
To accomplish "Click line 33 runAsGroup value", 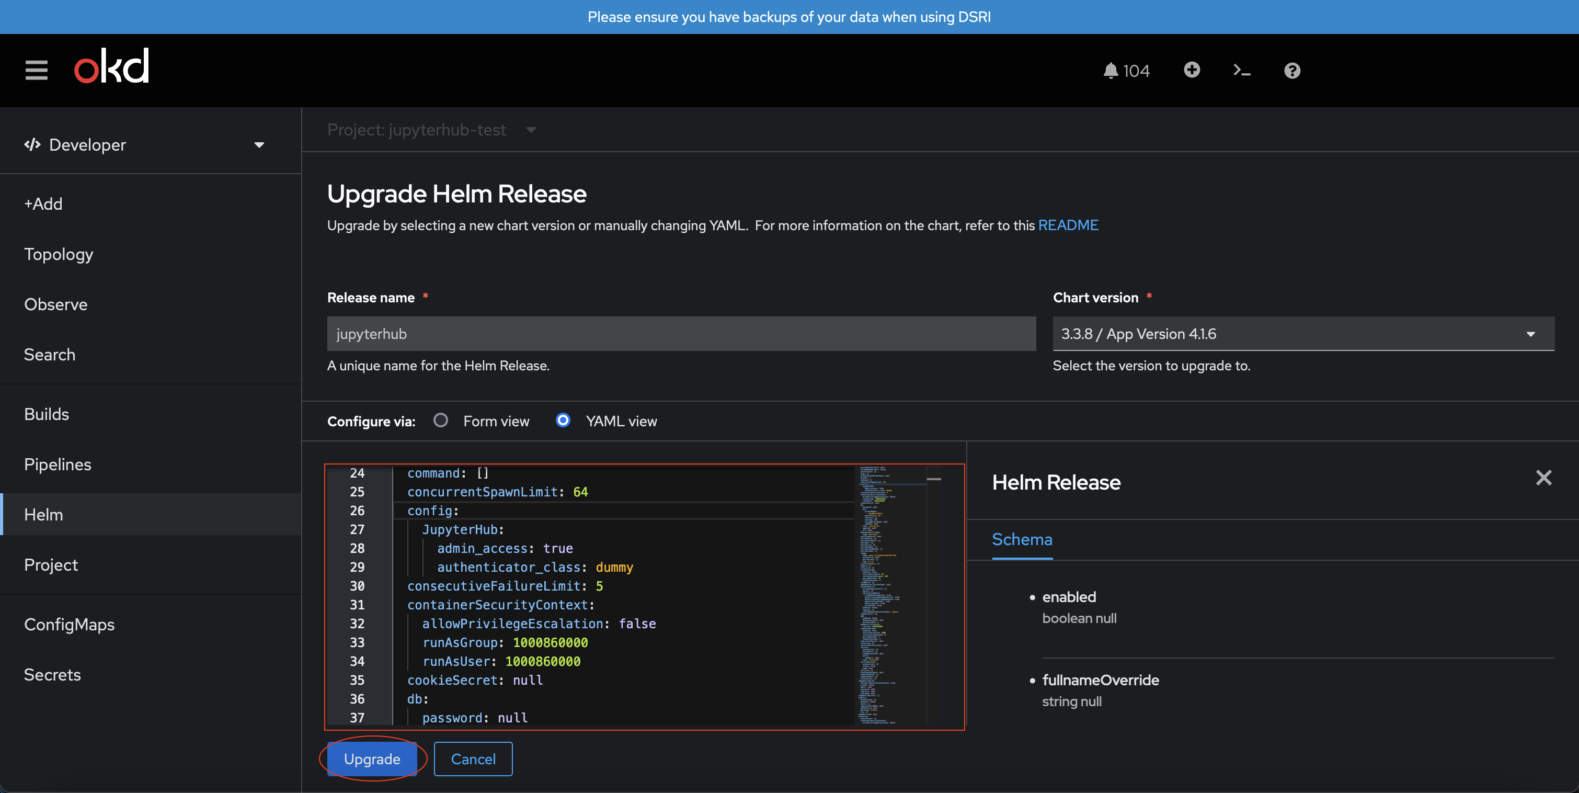I will click(x=551, y=643).
